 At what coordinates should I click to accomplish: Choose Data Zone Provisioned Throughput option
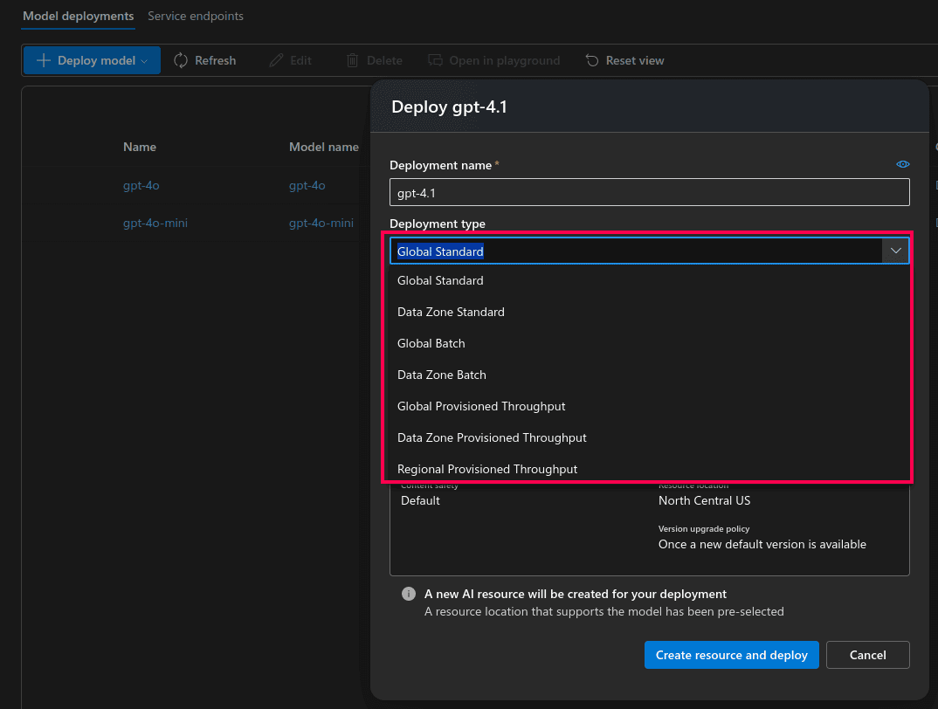coord(492,437)
